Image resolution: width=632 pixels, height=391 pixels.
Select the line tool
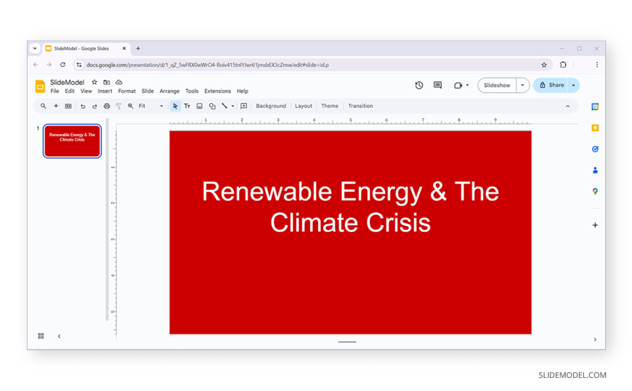pyautogui.click(x=224, y=107)
